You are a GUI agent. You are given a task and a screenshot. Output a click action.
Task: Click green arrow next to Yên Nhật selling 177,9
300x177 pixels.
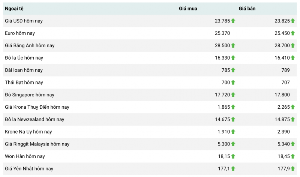(x=293, y=169)
